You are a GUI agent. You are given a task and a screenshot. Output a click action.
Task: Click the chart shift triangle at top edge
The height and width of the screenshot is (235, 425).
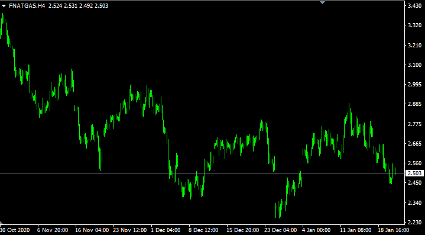click(322, 2)
